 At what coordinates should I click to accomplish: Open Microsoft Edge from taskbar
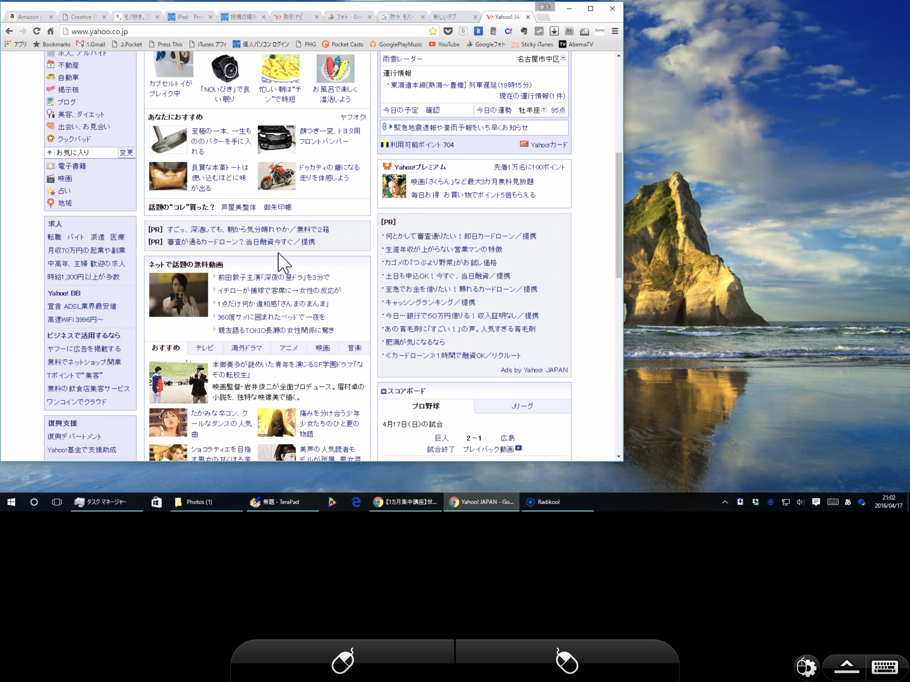[x=356, y=502]
